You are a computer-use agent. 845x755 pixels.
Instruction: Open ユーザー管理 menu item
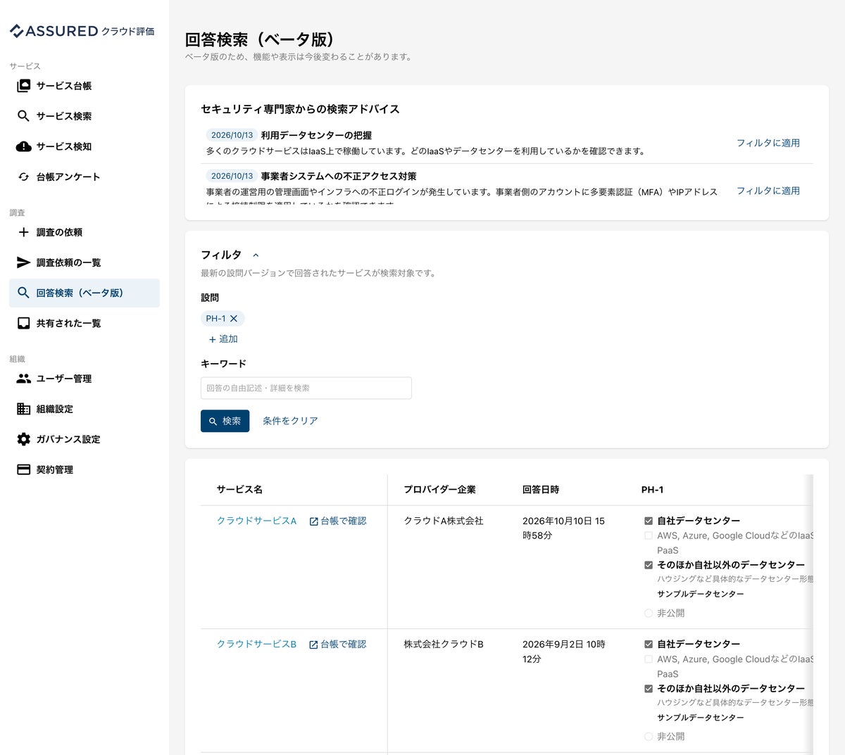(x=84, y=379)
